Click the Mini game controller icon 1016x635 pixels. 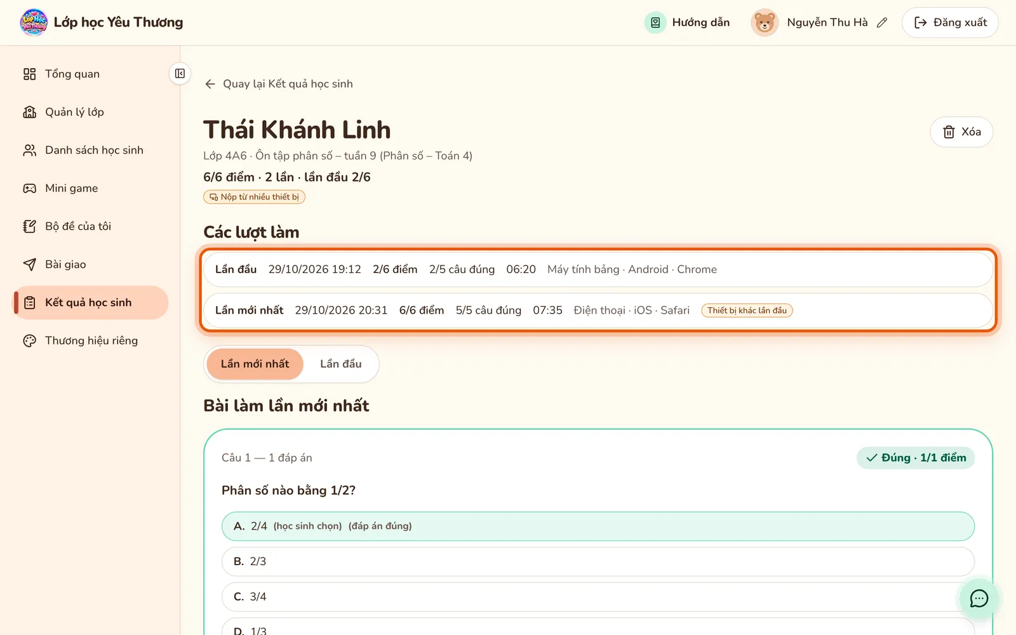point(30,188)
